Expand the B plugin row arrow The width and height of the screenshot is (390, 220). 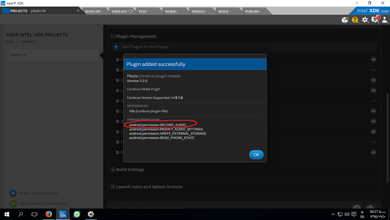coord(118,121)
